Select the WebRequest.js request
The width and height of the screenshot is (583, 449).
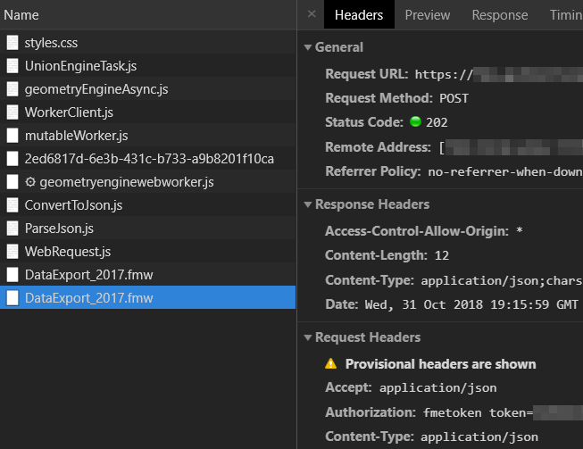[x=148, y=252]
